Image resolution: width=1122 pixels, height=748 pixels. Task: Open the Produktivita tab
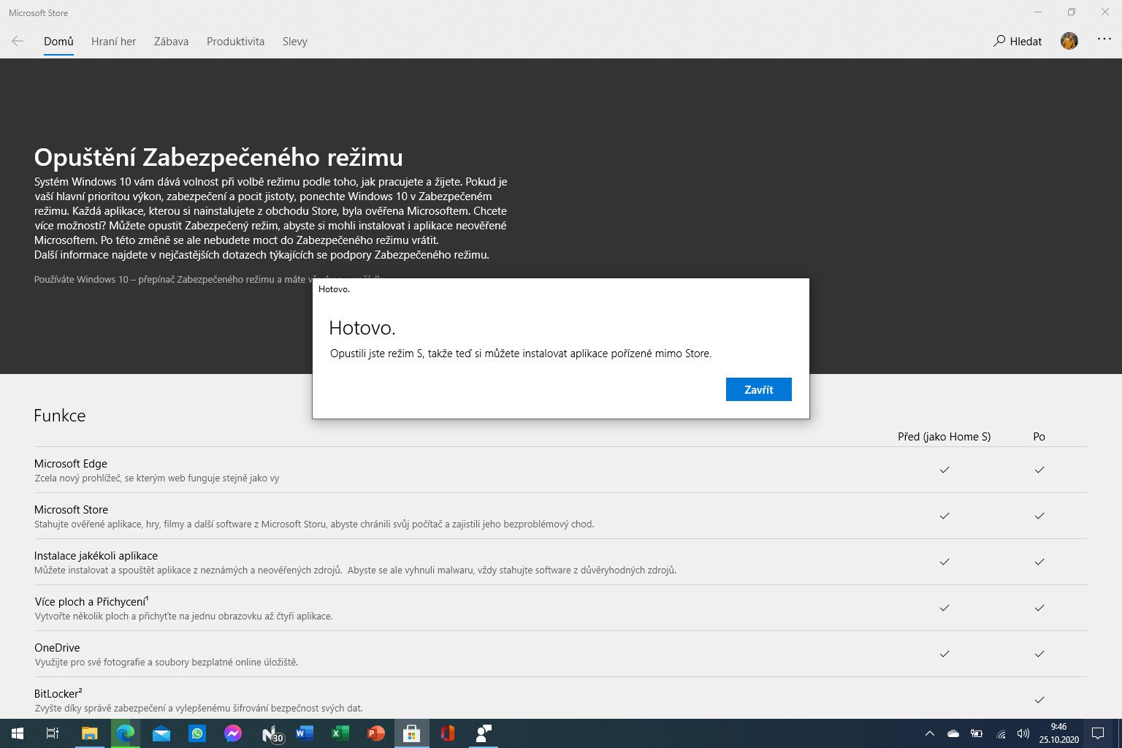236,42
